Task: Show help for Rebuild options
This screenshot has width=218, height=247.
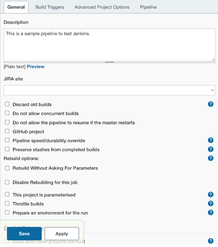Action: click(210, 158)
